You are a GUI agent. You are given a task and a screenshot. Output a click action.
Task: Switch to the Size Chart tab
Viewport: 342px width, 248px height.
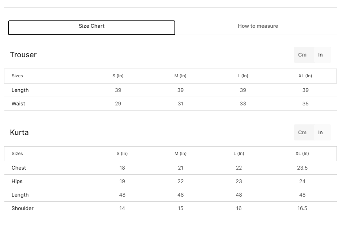(91, 28)
